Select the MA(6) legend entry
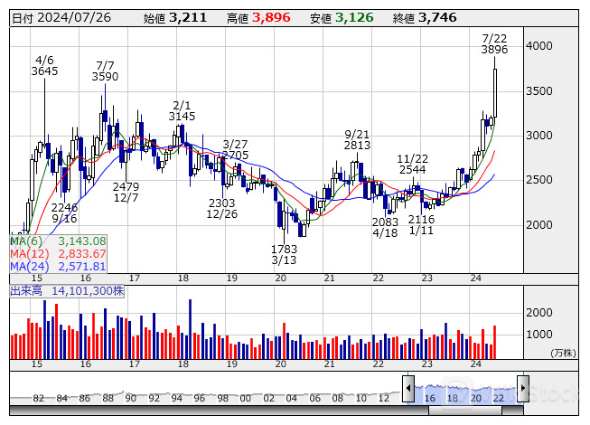590x425 pixels. pyautogui.click(x=59, y=241)
